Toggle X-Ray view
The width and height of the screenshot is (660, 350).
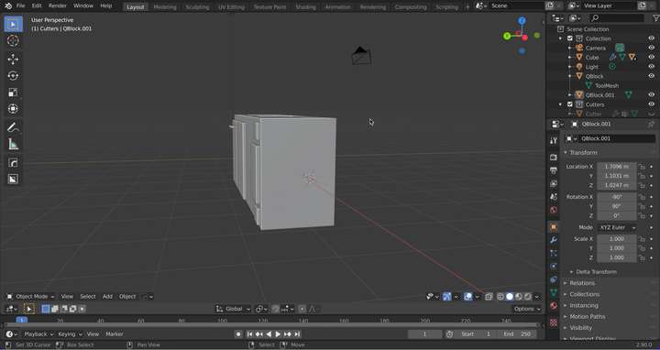coord(489,297)
